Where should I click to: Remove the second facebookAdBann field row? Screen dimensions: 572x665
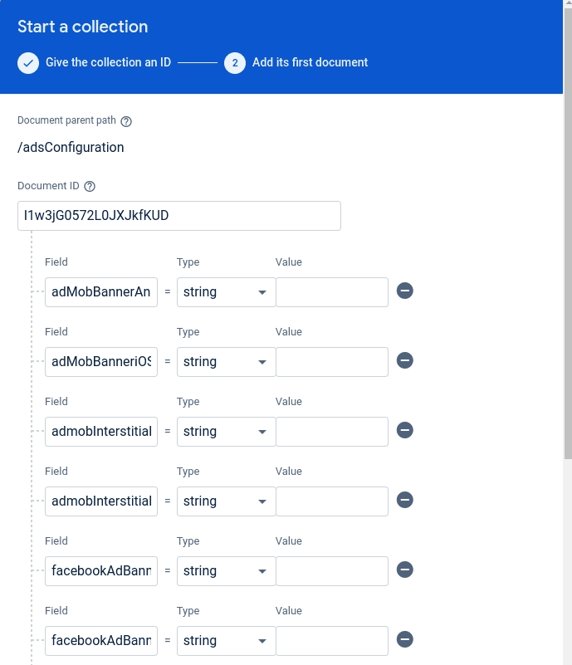(405, 639)
